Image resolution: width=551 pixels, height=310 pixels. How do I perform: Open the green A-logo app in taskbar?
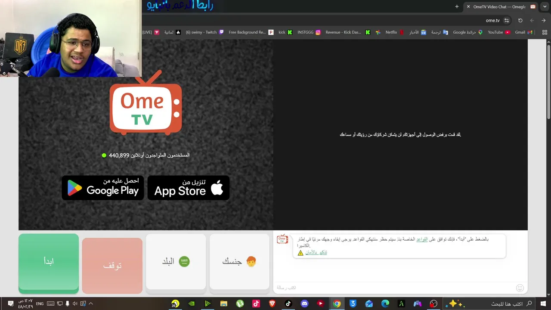[x=401, y=304]
